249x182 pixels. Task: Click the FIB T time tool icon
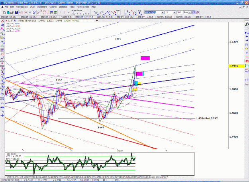pyautogui.click(x=139, y=12)
